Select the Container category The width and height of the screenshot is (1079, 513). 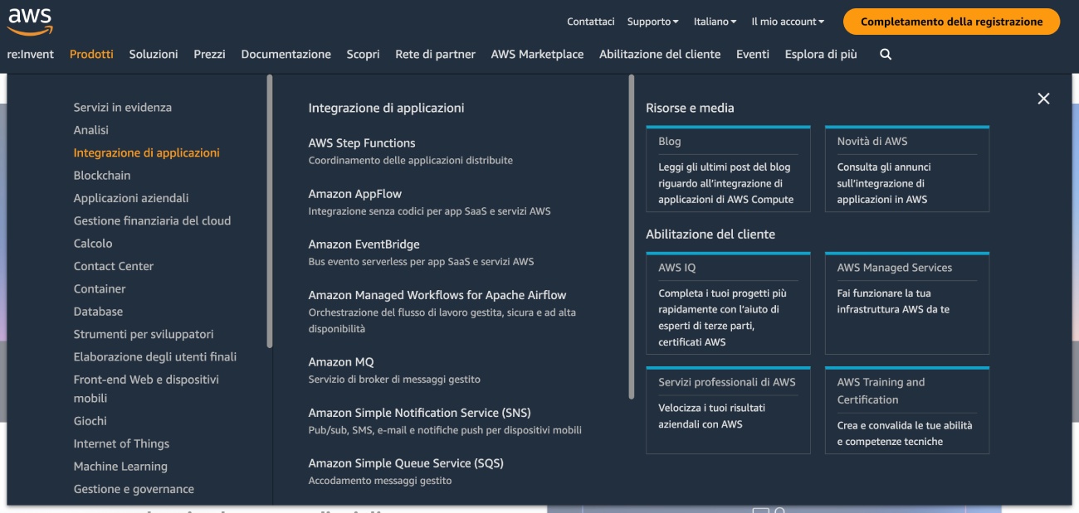click(x=100, y=288)
